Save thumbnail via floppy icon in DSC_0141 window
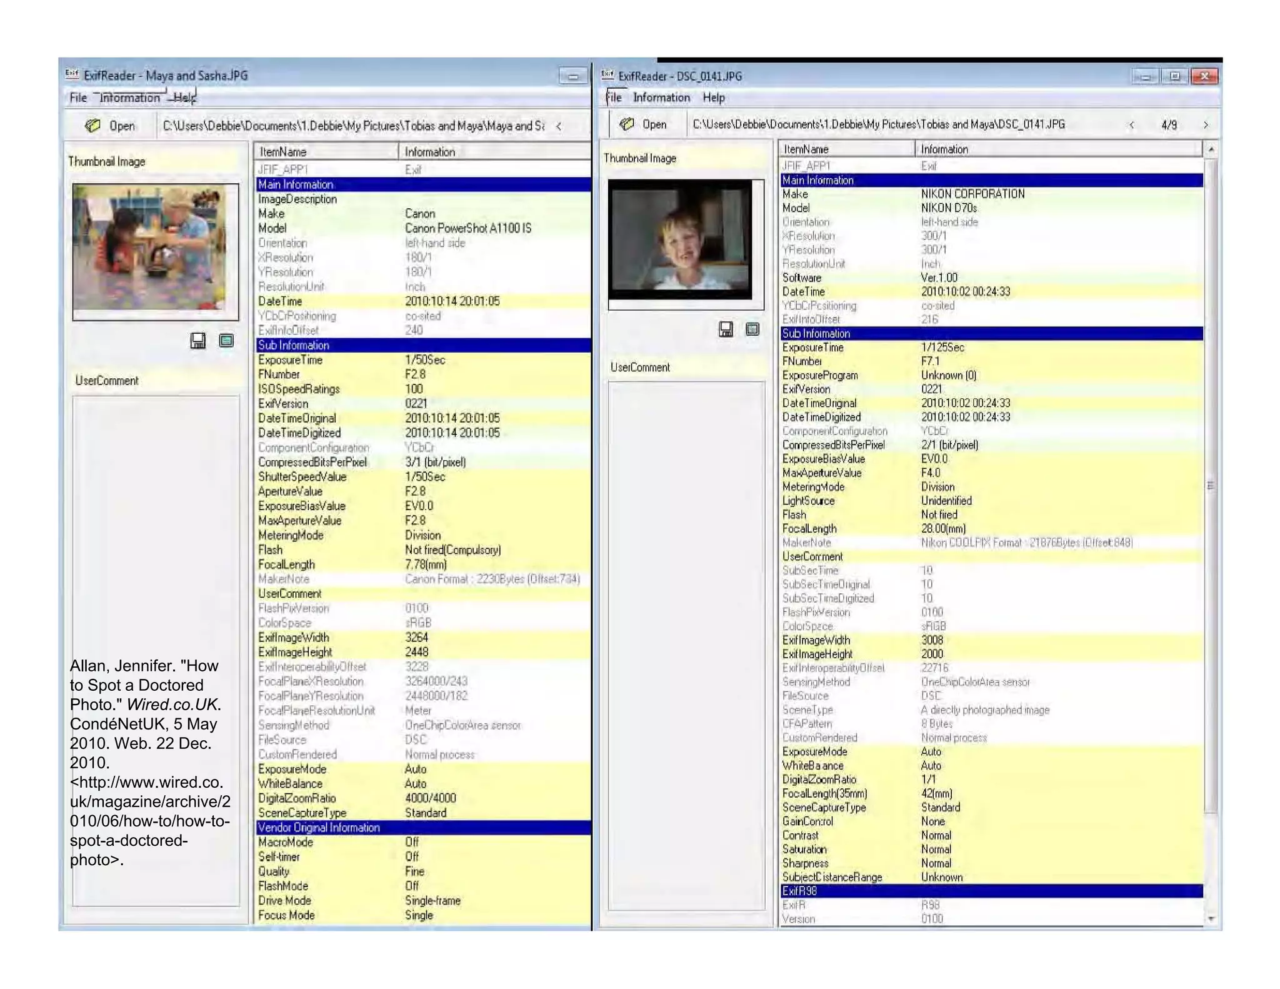The image size is (1280, 989). click(x=726, y=329)
